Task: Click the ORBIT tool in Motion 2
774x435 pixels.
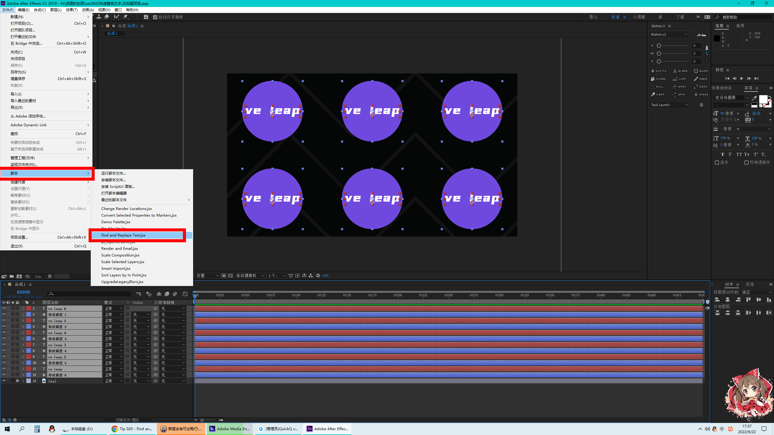Action: 680,87
